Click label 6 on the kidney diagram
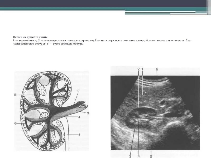The image size is (211, 158). (15, 123)
